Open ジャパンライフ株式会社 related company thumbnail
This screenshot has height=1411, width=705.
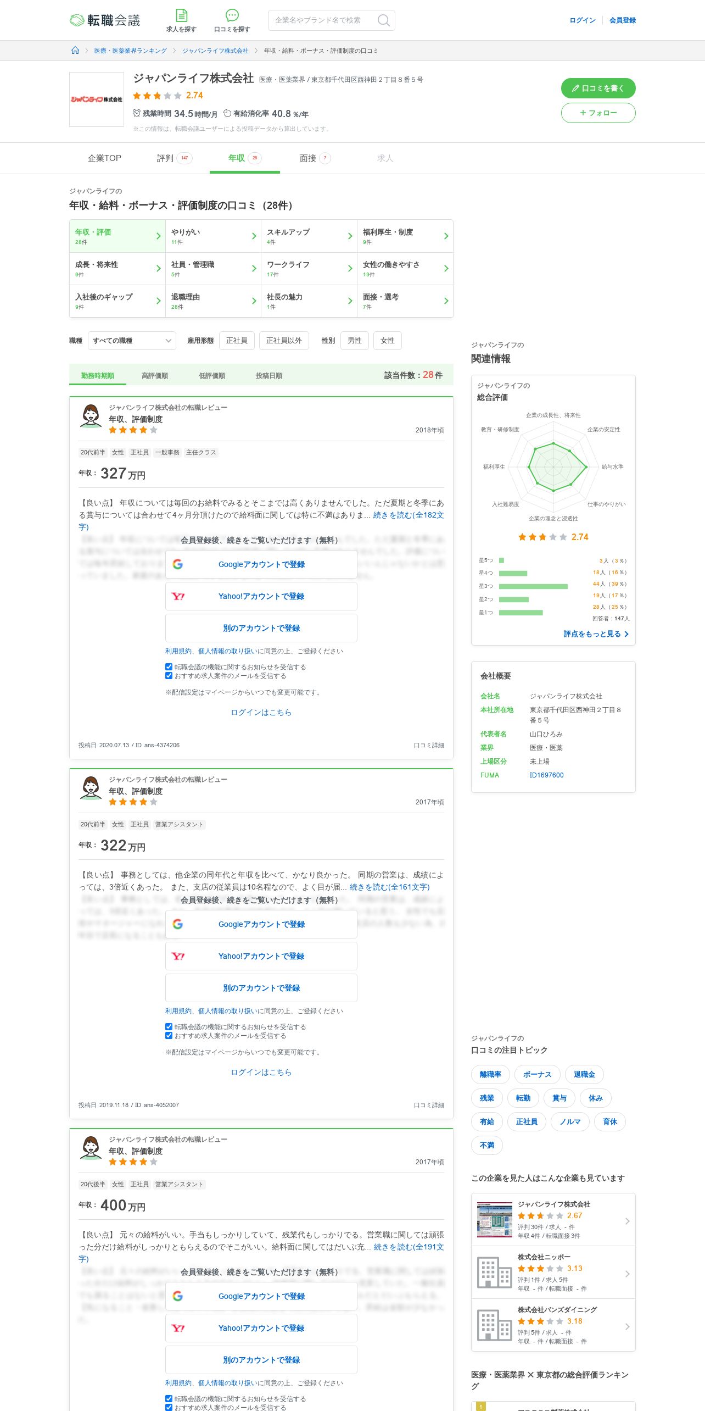tap(494, 1220)
